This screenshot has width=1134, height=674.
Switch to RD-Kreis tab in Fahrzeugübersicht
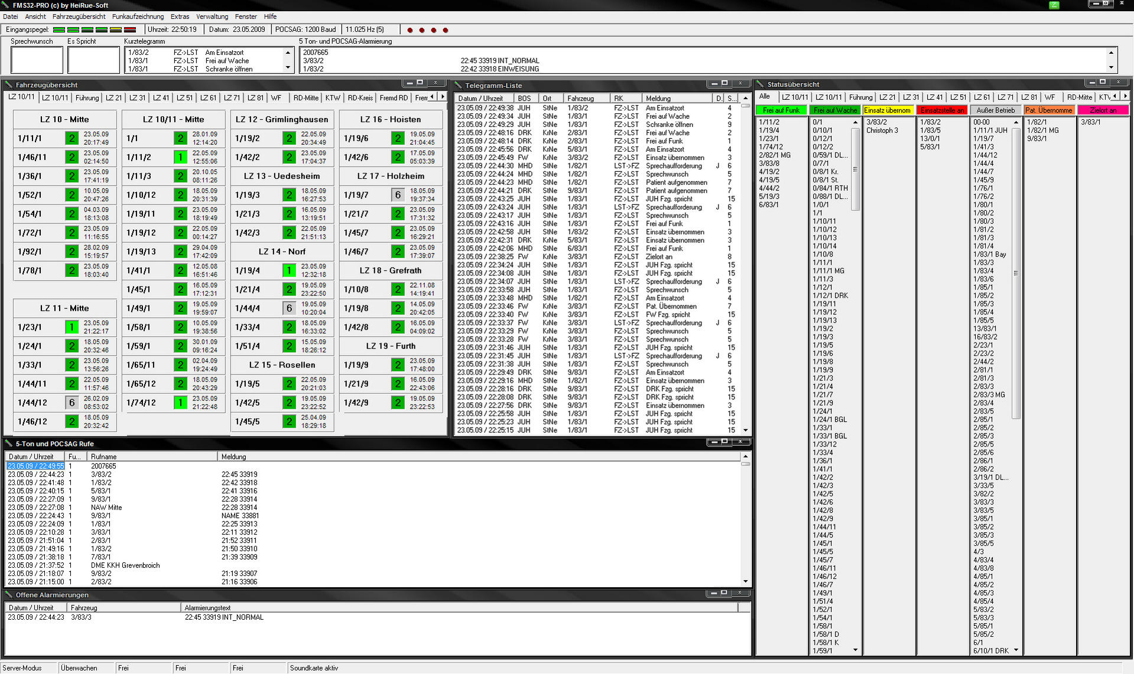click(x=360, y=98)
